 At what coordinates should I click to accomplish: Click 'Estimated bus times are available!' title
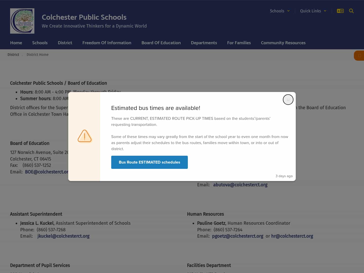pos(156,108)
